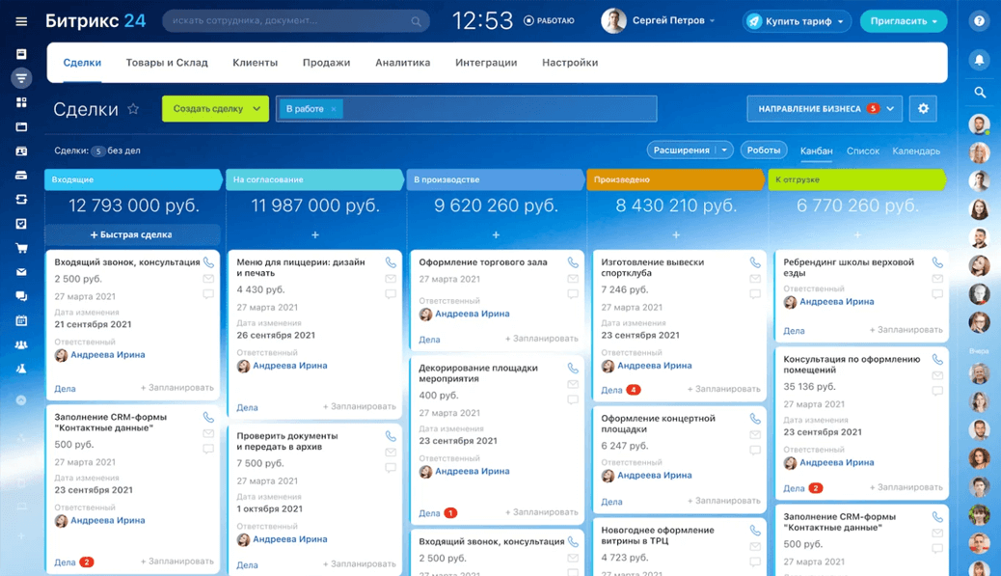Open the Клиенты tab
Image resolution: width=1001 pixels, height=576 pixels.
tap(255, 63)
